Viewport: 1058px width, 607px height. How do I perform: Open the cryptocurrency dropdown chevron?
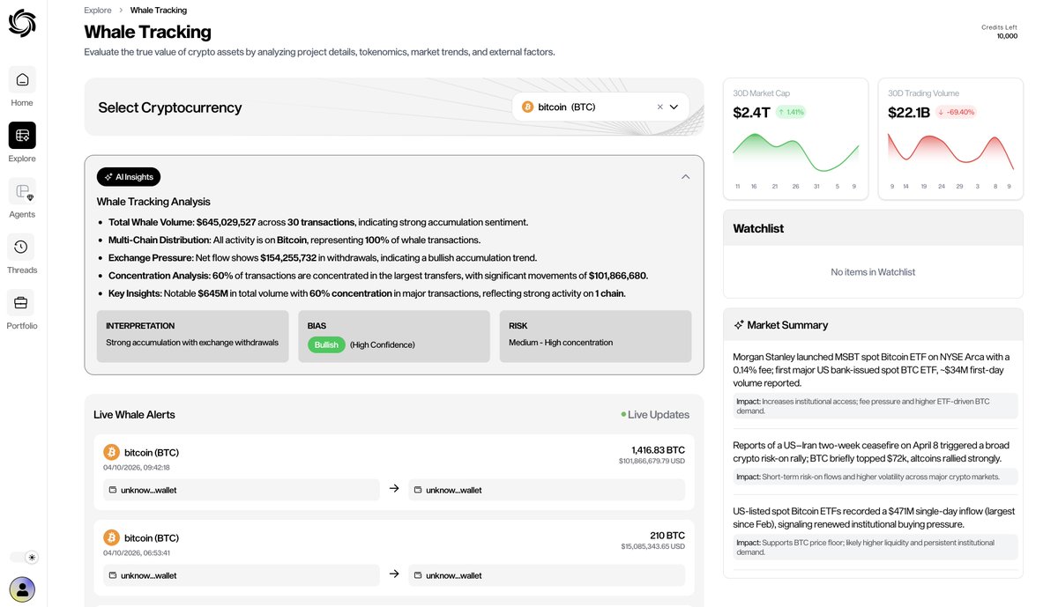pyautogui.click(x=674, y=107)
